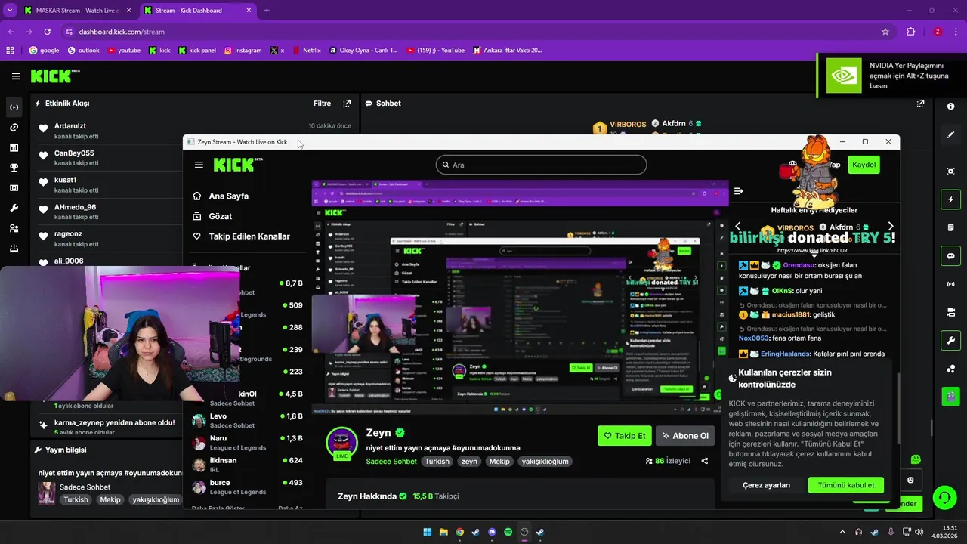Screen dimensions: 967x544
Task: Pop out the Etkinlik Akışı panel
Action: (x=347, y=104)
